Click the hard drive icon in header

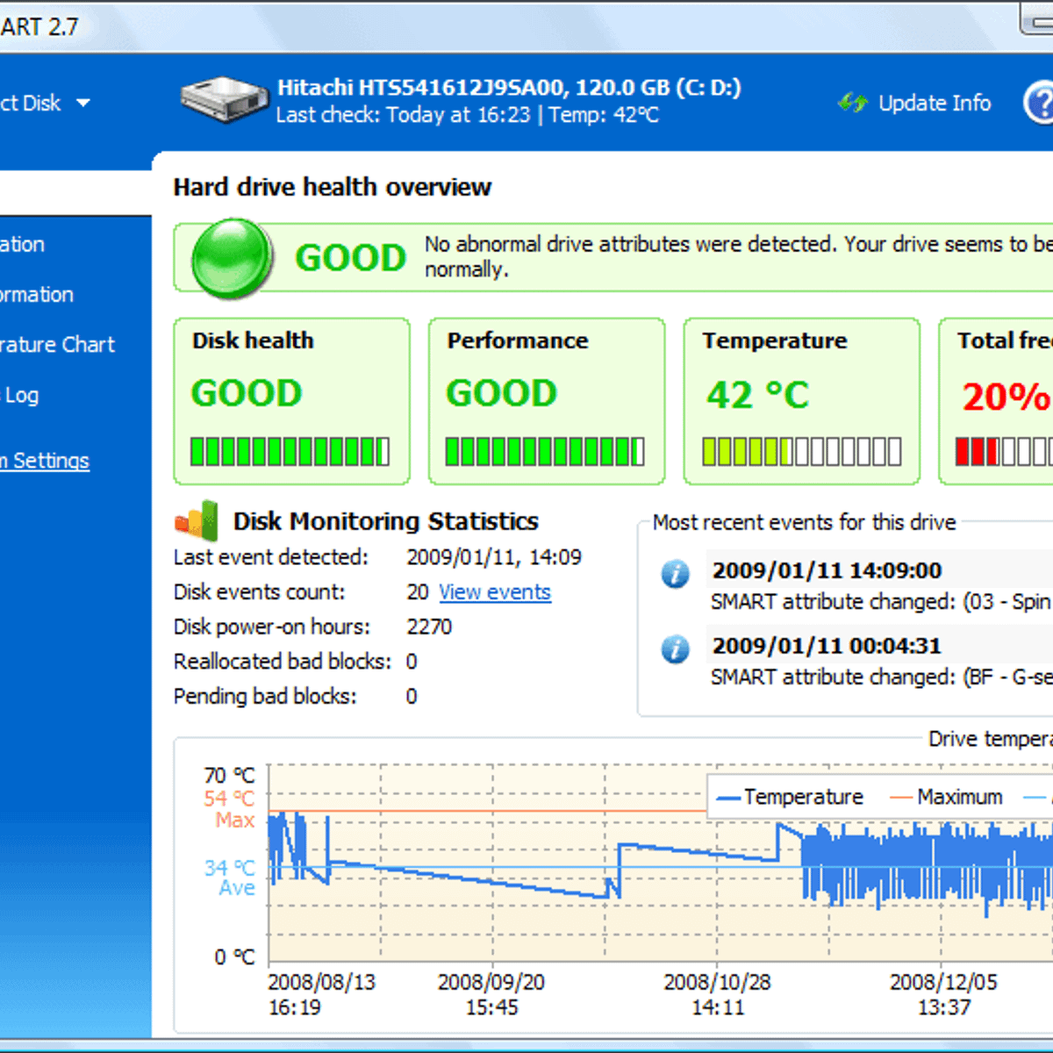224,99
